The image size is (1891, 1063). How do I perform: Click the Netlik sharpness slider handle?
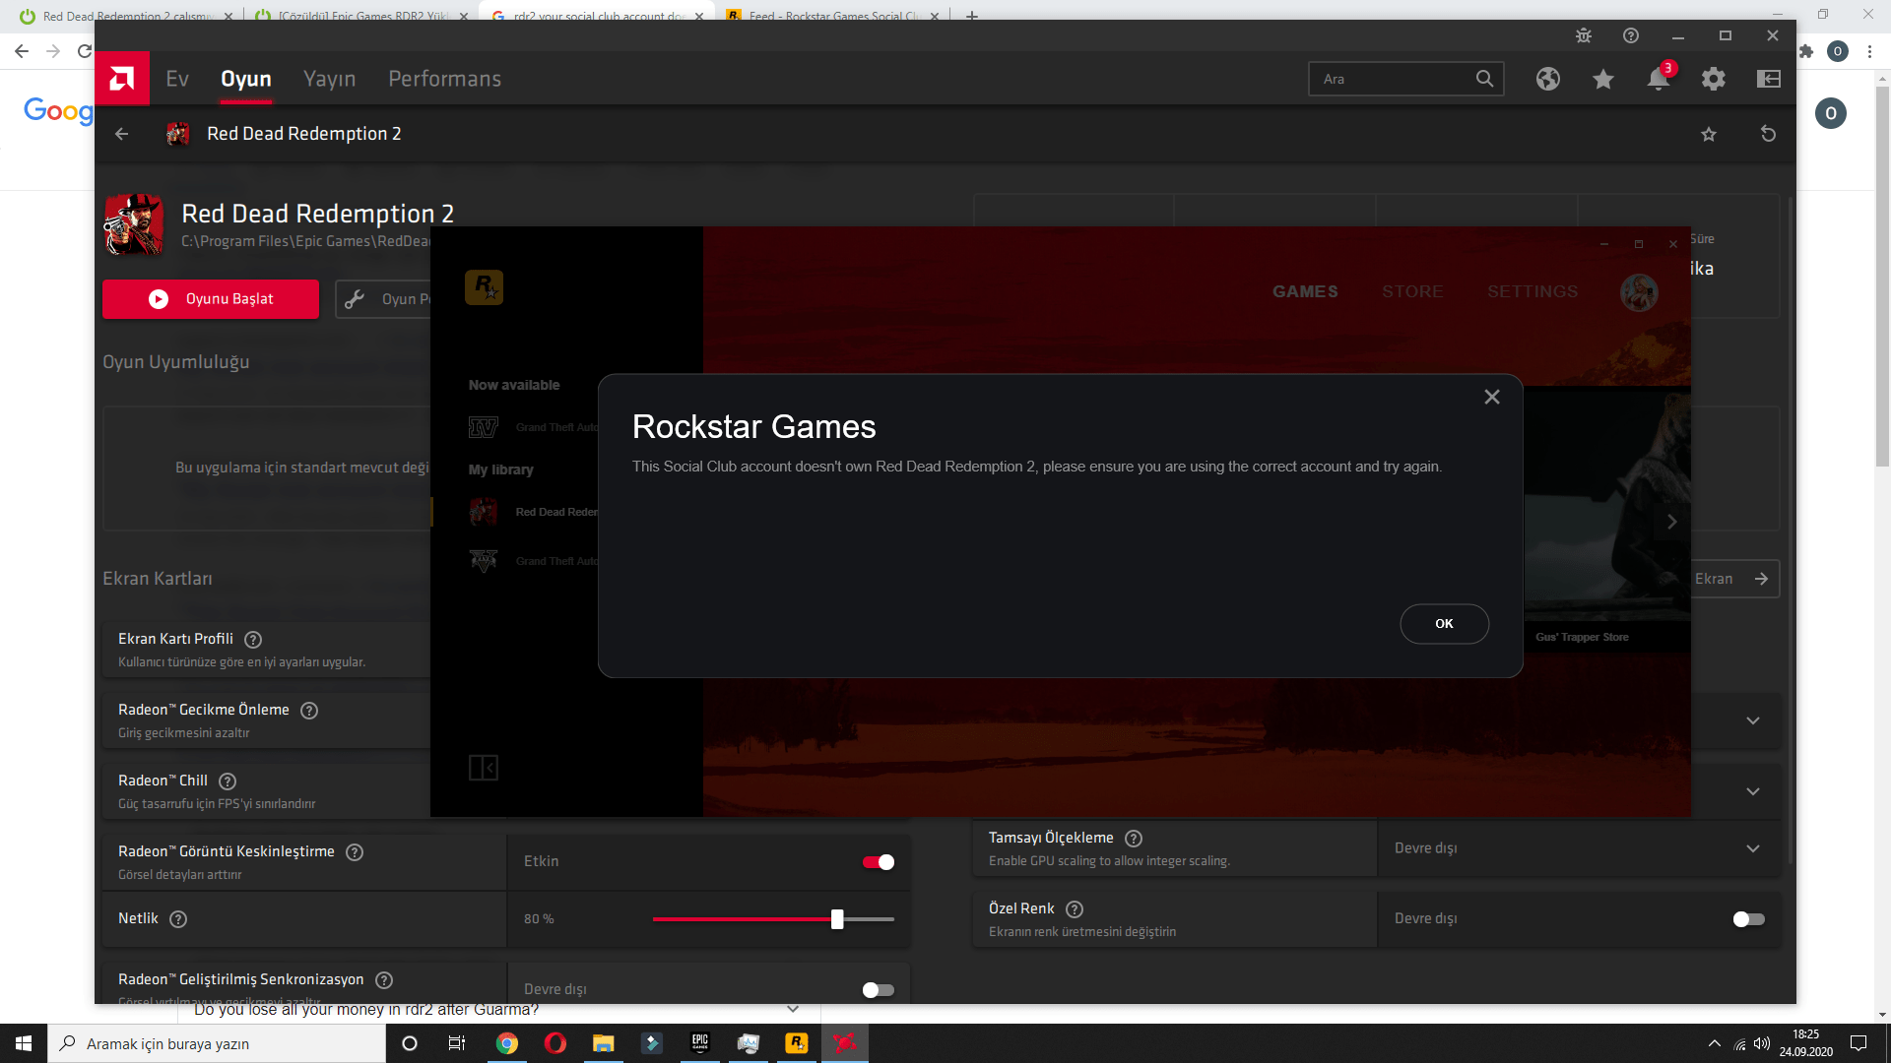[837, 919]
